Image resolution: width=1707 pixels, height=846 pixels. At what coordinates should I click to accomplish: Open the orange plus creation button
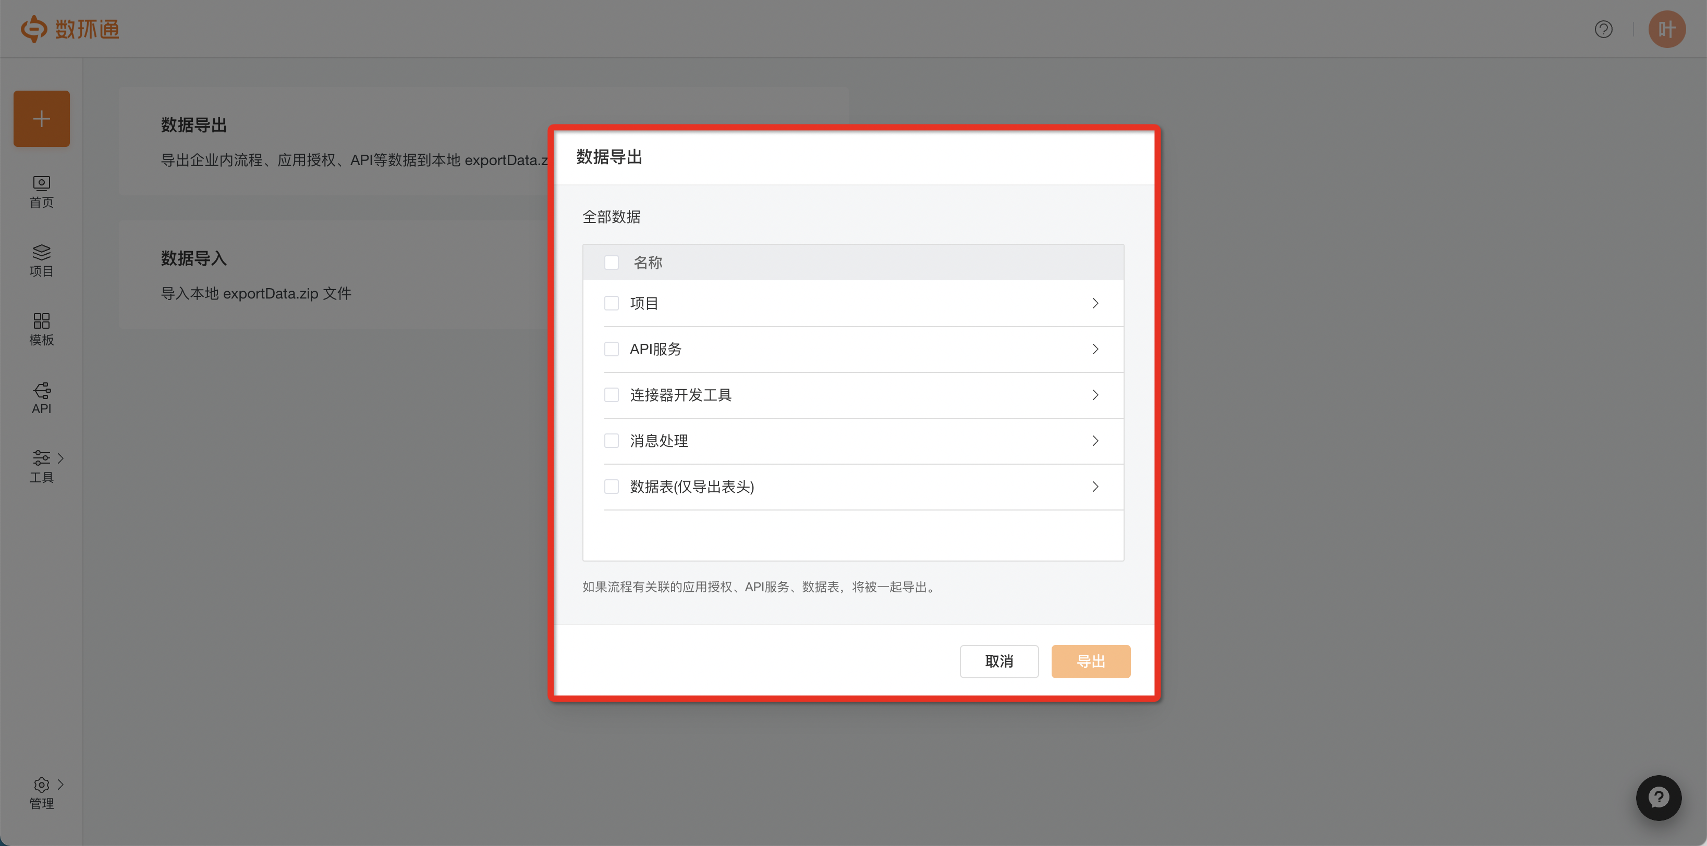(x=41, y=118)
